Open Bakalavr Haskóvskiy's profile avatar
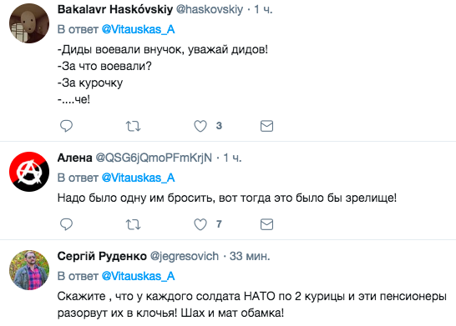This screenshot has height=326, width=456. click(29, 23)
